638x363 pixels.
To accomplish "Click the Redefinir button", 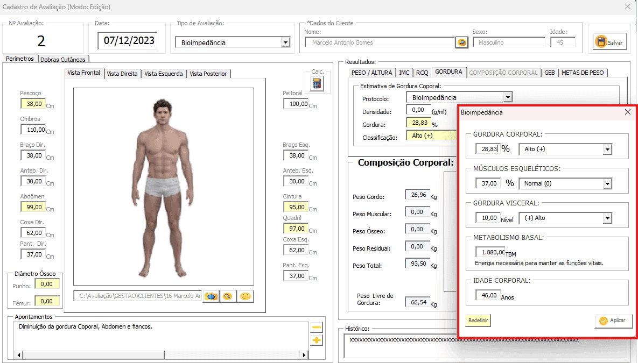I will click(x=478, y=320).
